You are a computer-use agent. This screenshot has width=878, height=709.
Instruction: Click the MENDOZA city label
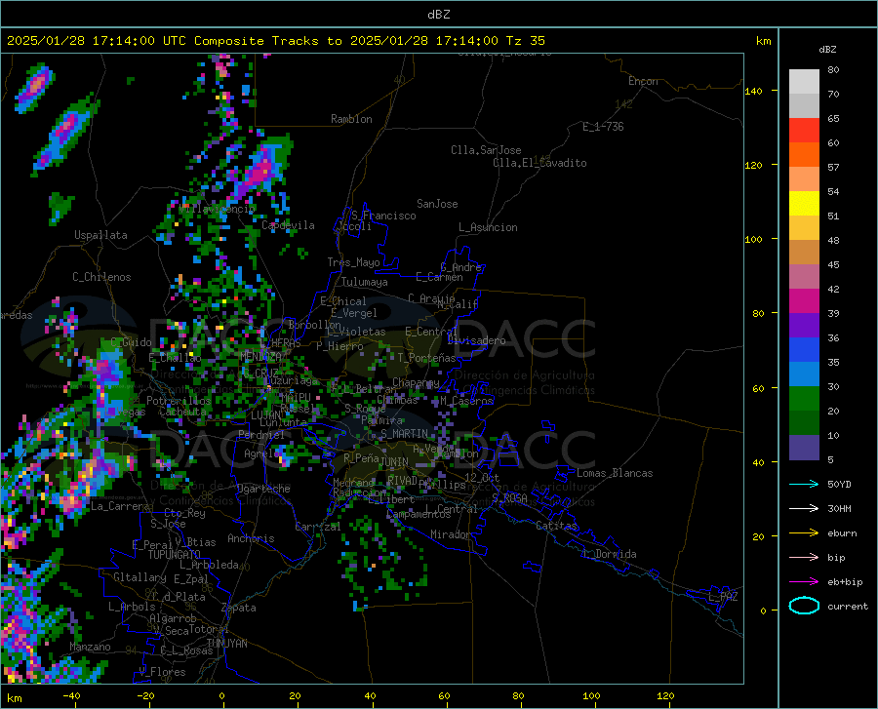(x=260, y=356)
